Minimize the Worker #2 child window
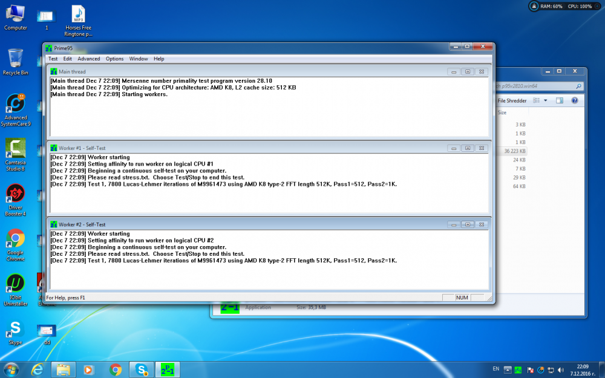This screenshot has width=605, height=378. point(454,224)
